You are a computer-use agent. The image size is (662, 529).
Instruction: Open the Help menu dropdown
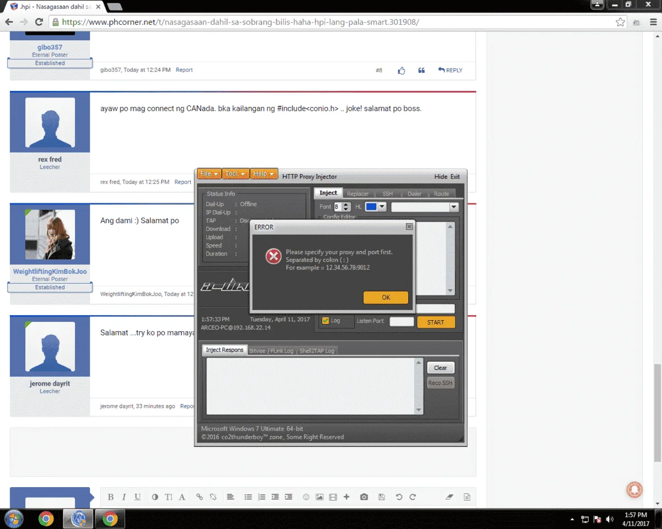pyautogui.click(x=264, y=174)
